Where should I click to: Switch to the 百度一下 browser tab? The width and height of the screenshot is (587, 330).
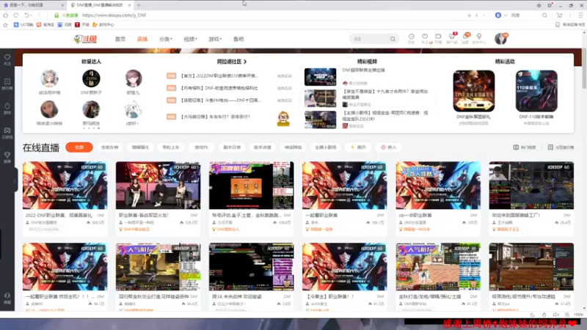point(32,5)
